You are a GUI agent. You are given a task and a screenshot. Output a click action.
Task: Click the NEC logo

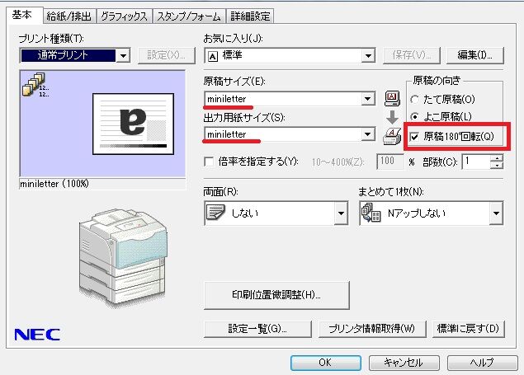tap(37, 335)
